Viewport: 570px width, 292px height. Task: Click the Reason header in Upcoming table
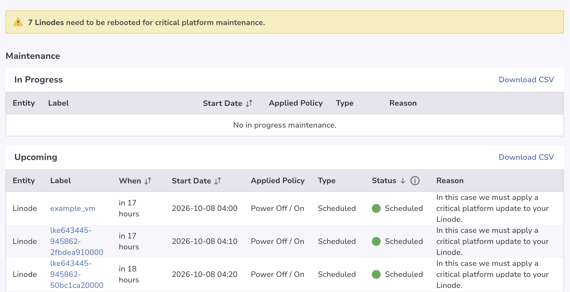450,181
